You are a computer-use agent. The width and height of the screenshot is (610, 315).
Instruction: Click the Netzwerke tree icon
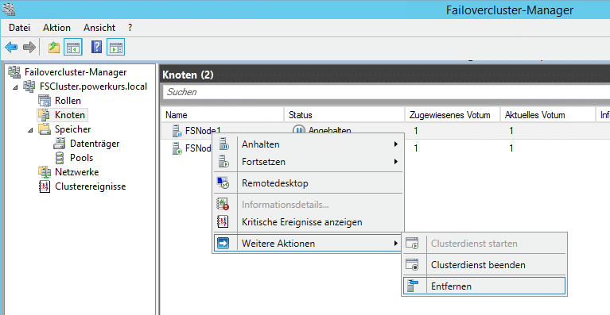coord(45,172)
